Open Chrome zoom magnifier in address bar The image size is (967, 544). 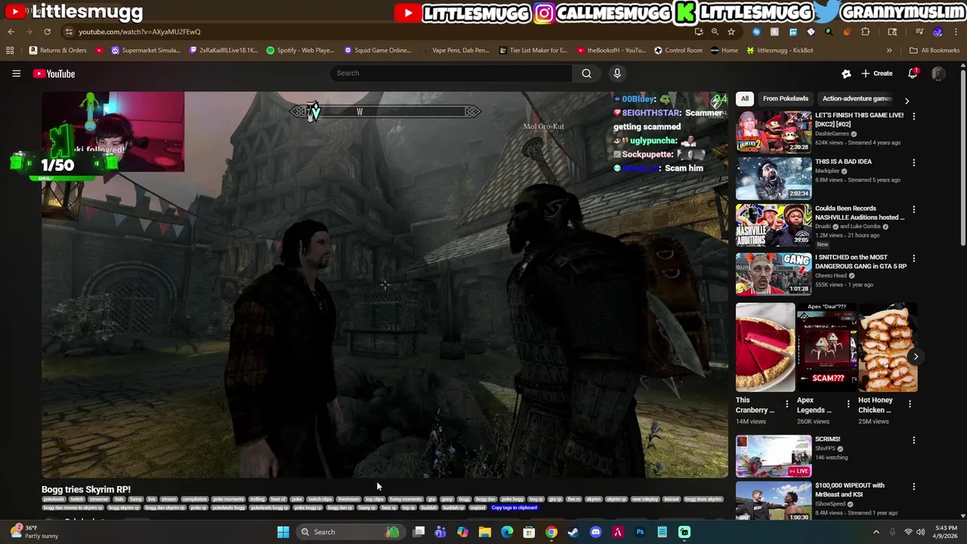pos(715,32)
